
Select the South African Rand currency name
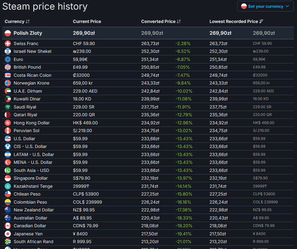pos(34,242)
